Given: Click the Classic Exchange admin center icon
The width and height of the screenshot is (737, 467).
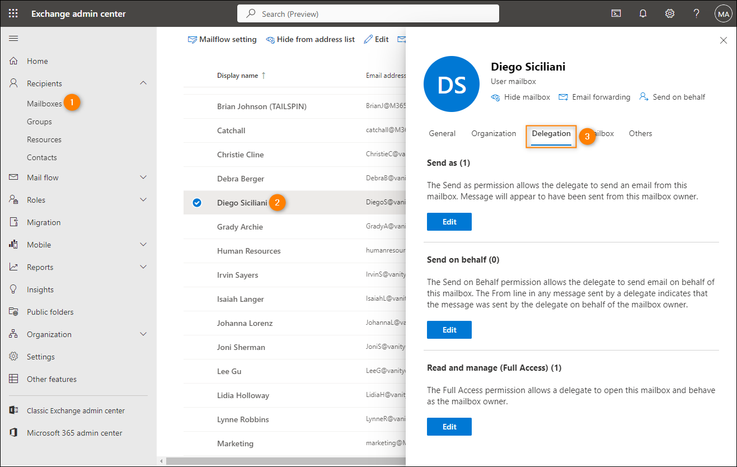Looking at the screenshot, I should pyautogui.click(x=14, y=410).
